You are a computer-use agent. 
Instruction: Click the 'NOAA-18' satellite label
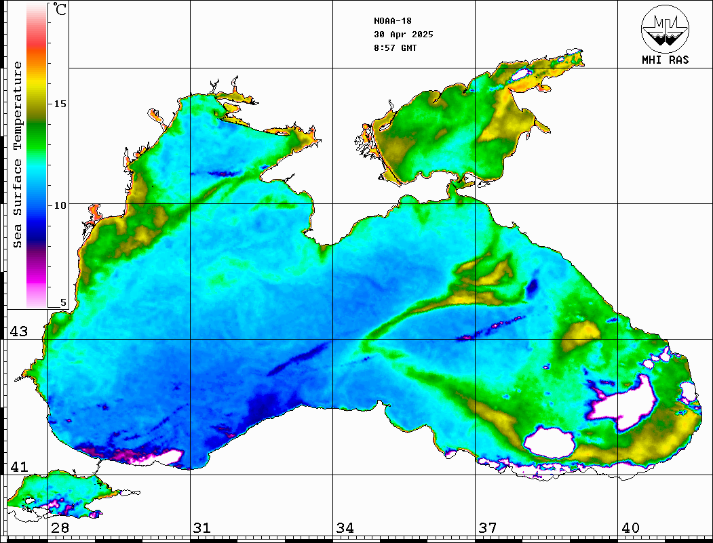(393, 21)
